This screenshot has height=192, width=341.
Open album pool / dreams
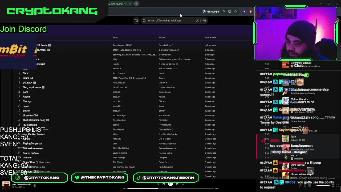(x=165, y=92)
